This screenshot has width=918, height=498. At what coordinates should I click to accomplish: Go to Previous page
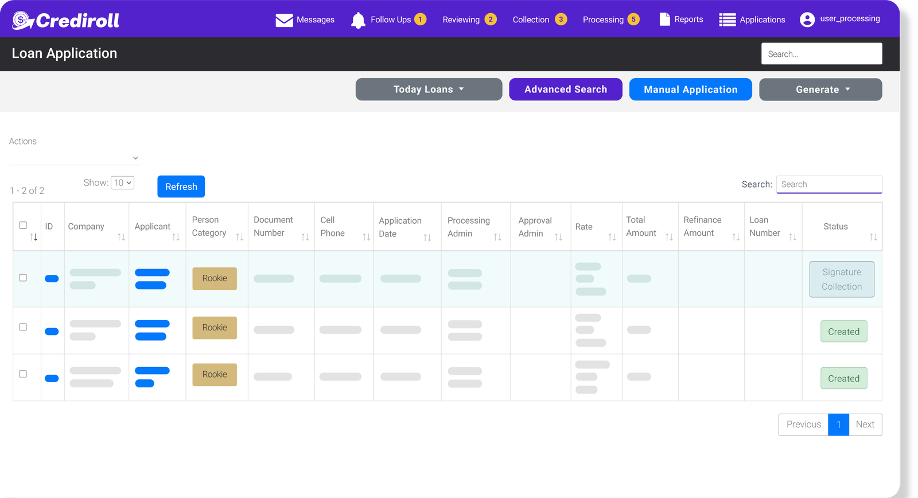coord(803,425)
